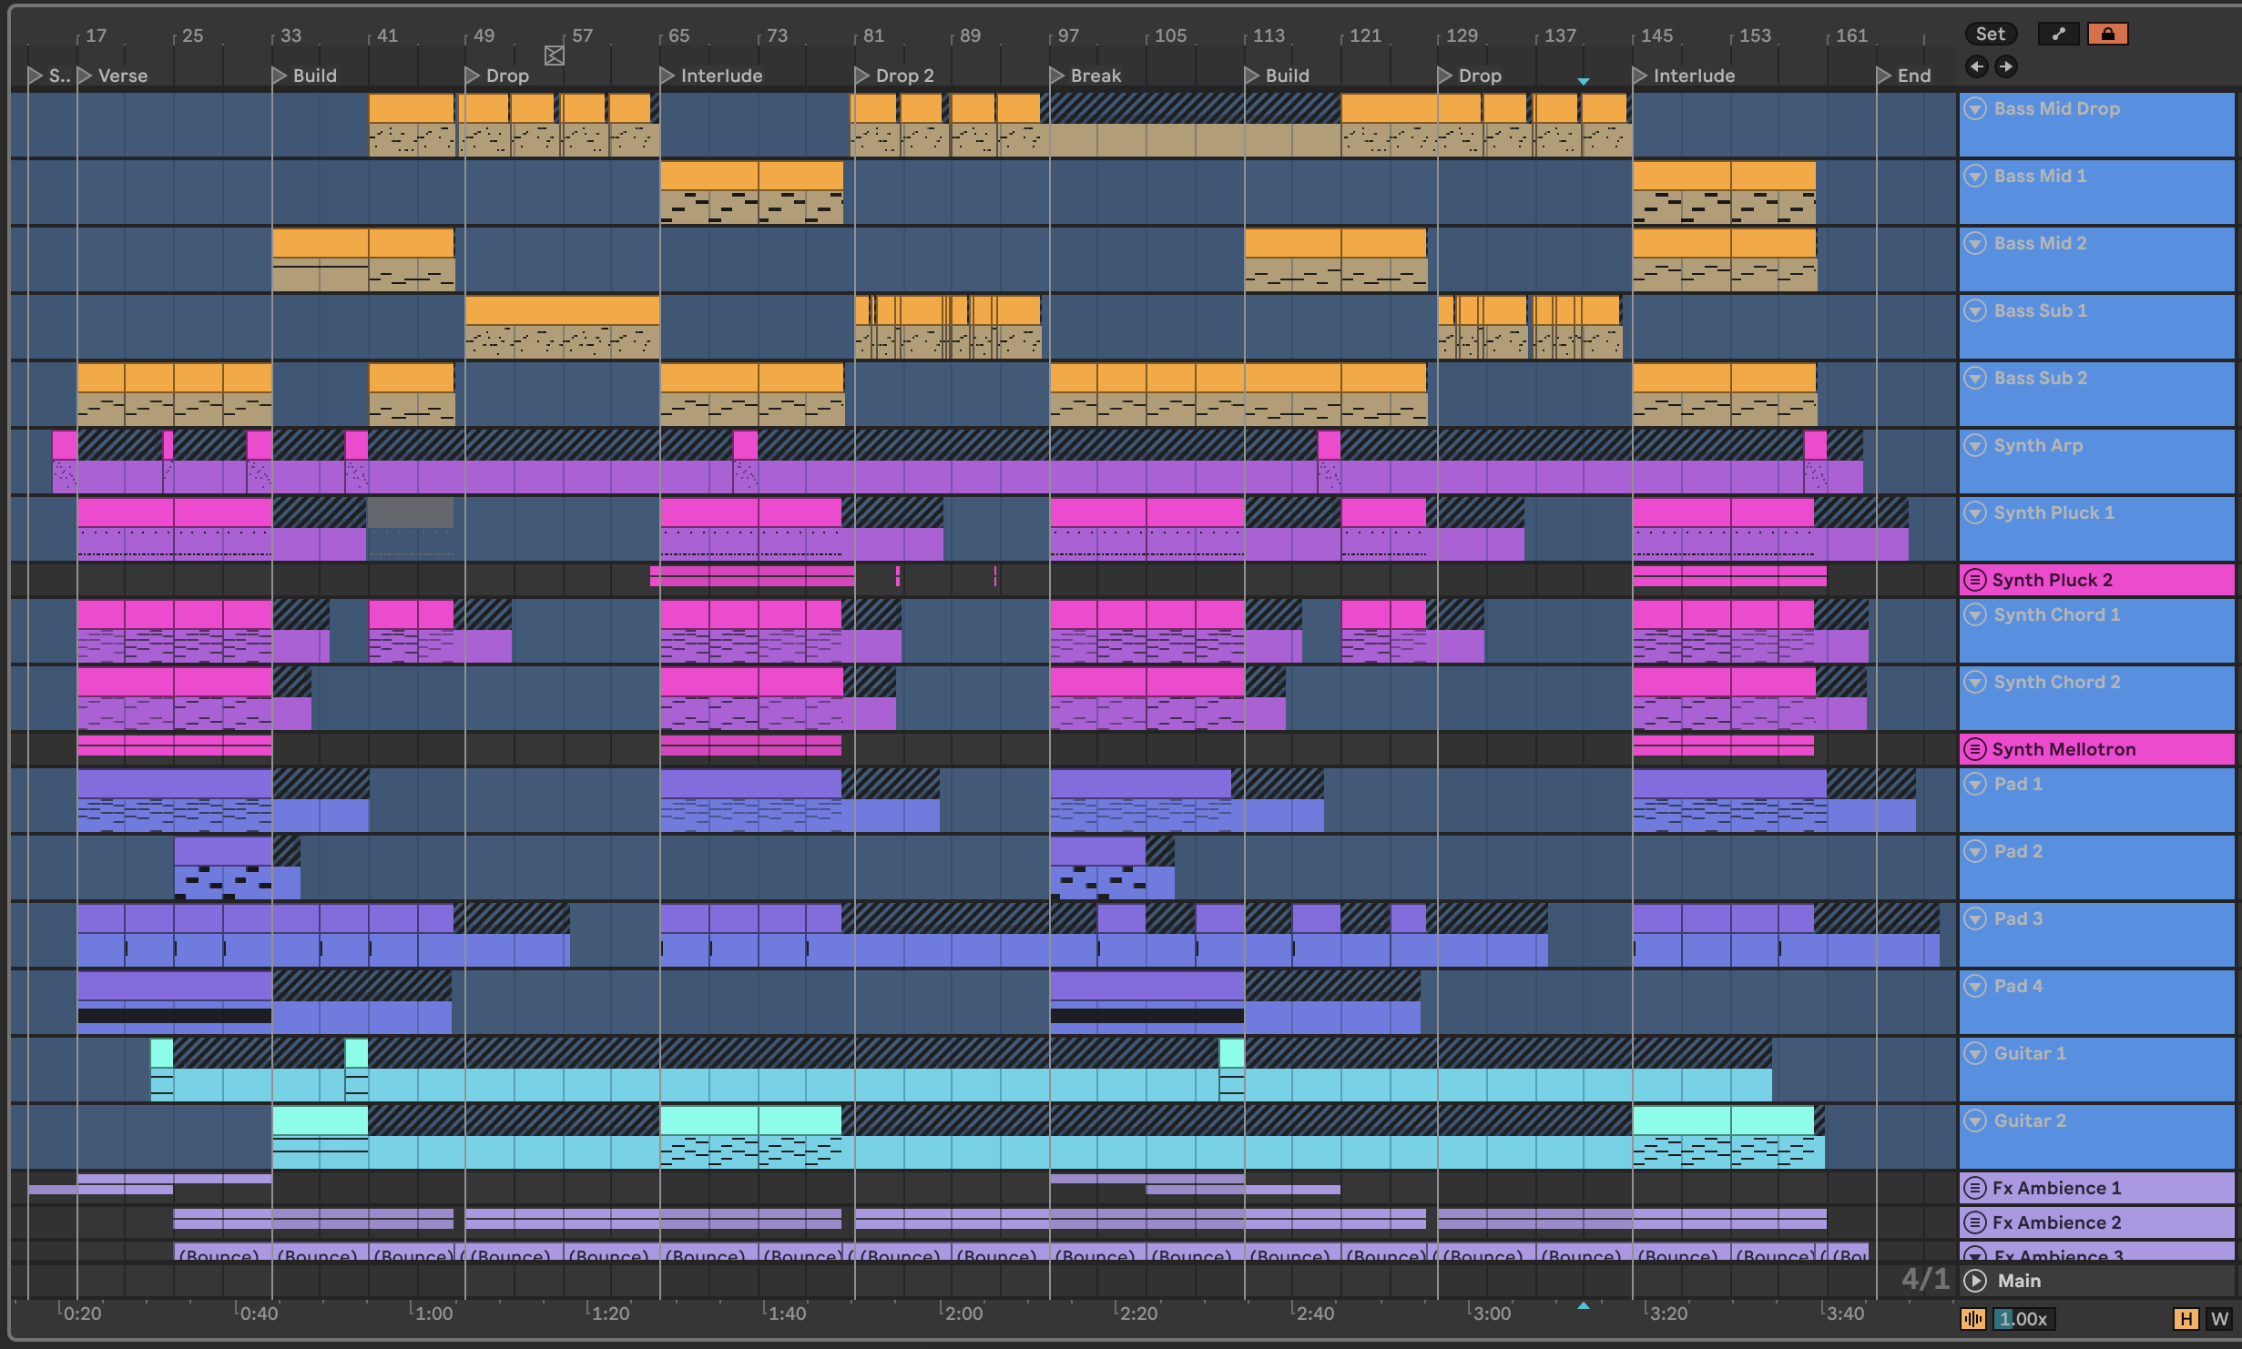2242x1349 pixels.
Task: Toggle the automation mode button
Action: tap(2057, 35)
